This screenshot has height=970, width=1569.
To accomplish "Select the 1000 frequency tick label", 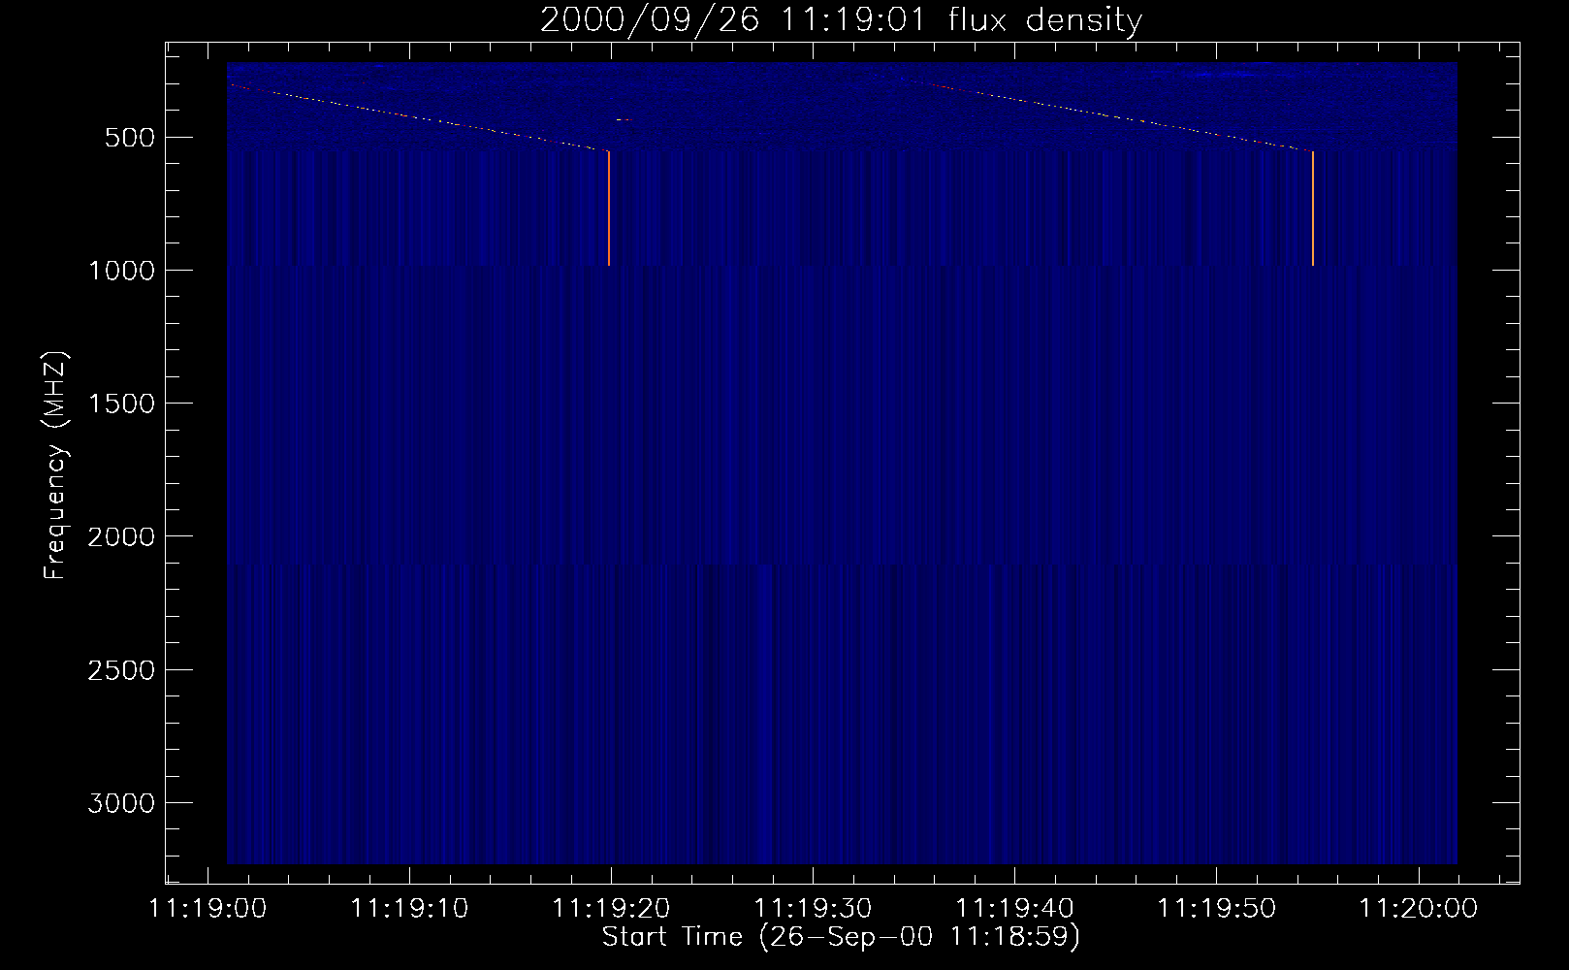I will pyautogui.click(x=121, y=271).
